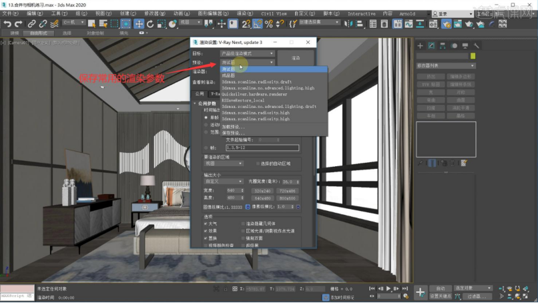This screenshot has width=538, height=303.
Task: Switch to the Common tab
Action: click(200, 93)
